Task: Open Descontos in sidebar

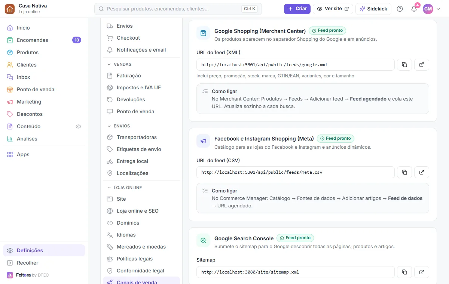Action: coord(44,114)
